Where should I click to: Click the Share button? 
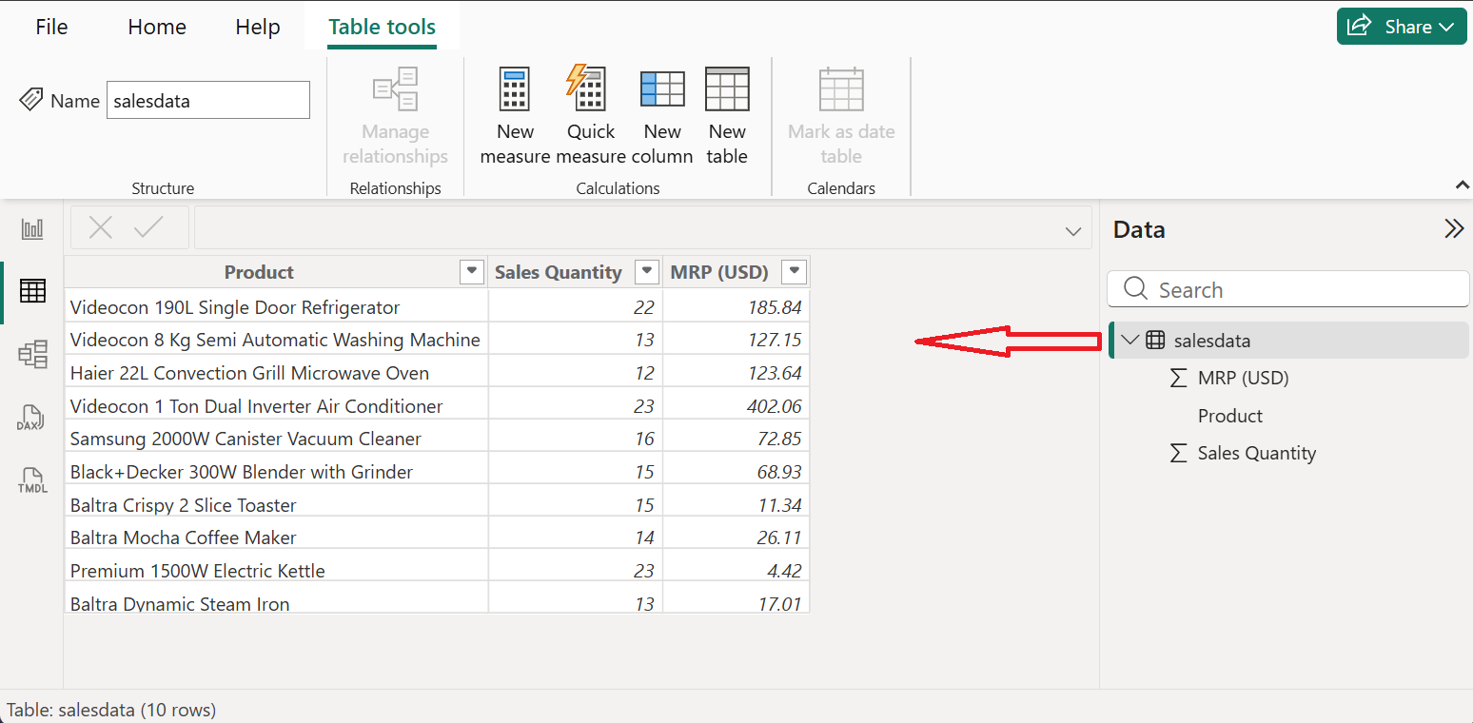click(1401, 27)
